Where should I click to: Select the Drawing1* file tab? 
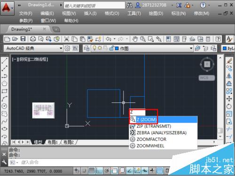[x=21, y=29]
